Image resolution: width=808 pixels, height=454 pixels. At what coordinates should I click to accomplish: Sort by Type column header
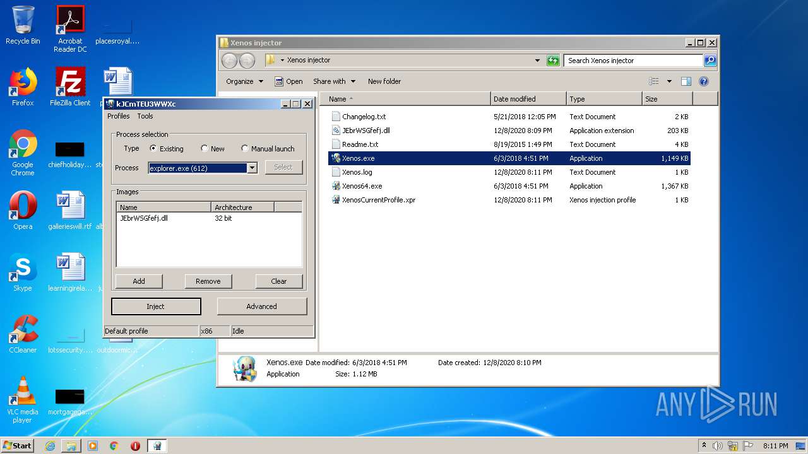pyautogui.click(x=604, y=99)
